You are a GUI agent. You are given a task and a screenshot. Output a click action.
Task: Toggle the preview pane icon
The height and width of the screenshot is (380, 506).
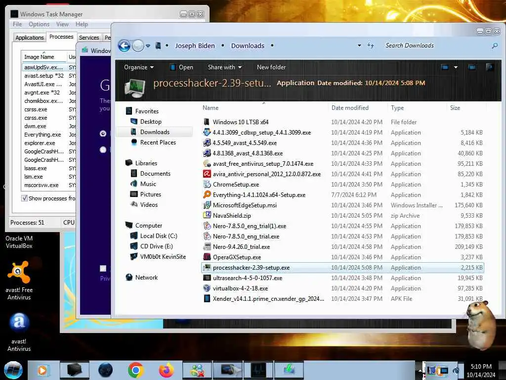click(x=472, y=67)
